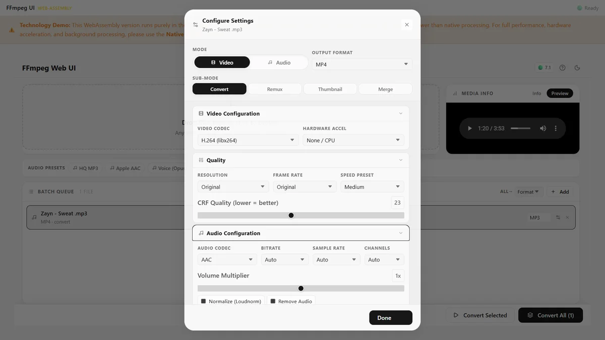Click the Add file button
605x340 pixels.
pyautogui.click(x=560, y=191)
